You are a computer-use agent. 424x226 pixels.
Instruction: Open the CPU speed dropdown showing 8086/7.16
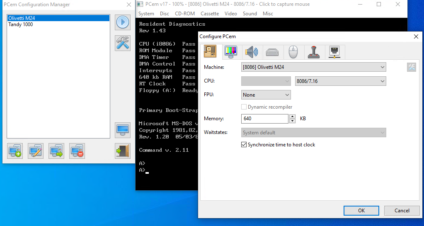coord(340,81)
